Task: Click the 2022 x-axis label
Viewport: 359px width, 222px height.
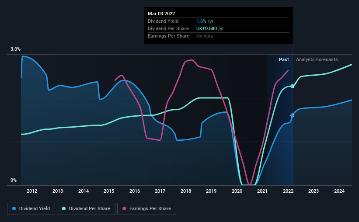Action: [x=288, y=191]
